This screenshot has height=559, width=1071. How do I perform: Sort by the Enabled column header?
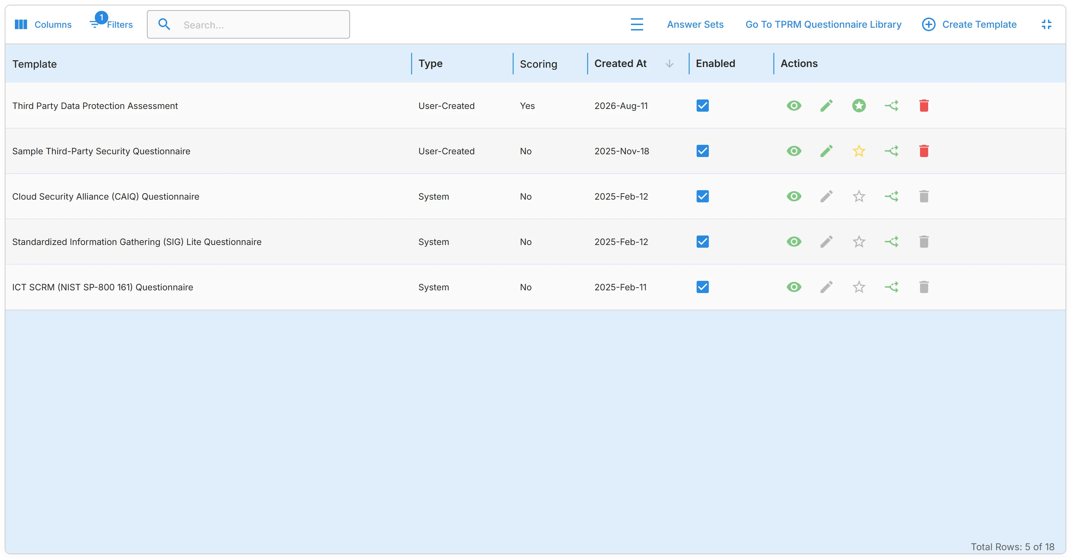[x=716, y=64]
